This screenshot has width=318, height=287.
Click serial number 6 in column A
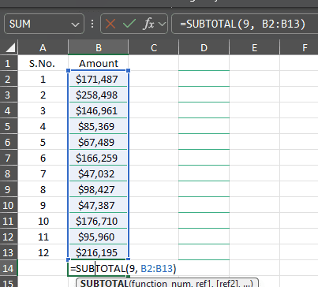43,158
